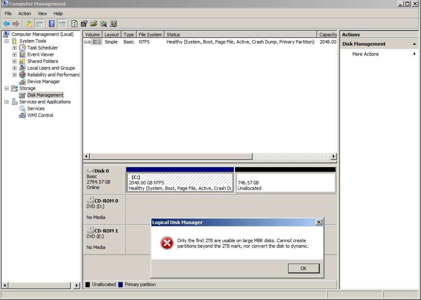Click the Help question mark icon
Viewport: 421px width, 300px height.
coord(51,24)
